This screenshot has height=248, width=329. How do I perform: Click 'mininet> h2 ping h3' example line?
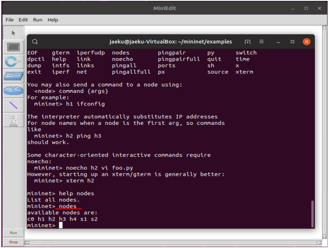point(68,136)
